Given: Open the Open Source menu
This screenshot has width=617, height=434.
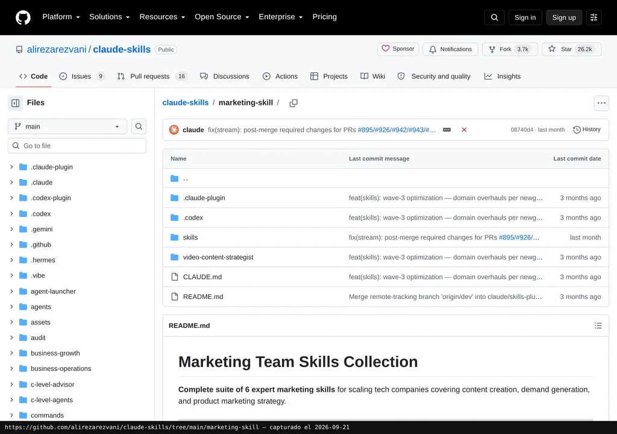Looking at the screenshot, I should pos(222,17).
